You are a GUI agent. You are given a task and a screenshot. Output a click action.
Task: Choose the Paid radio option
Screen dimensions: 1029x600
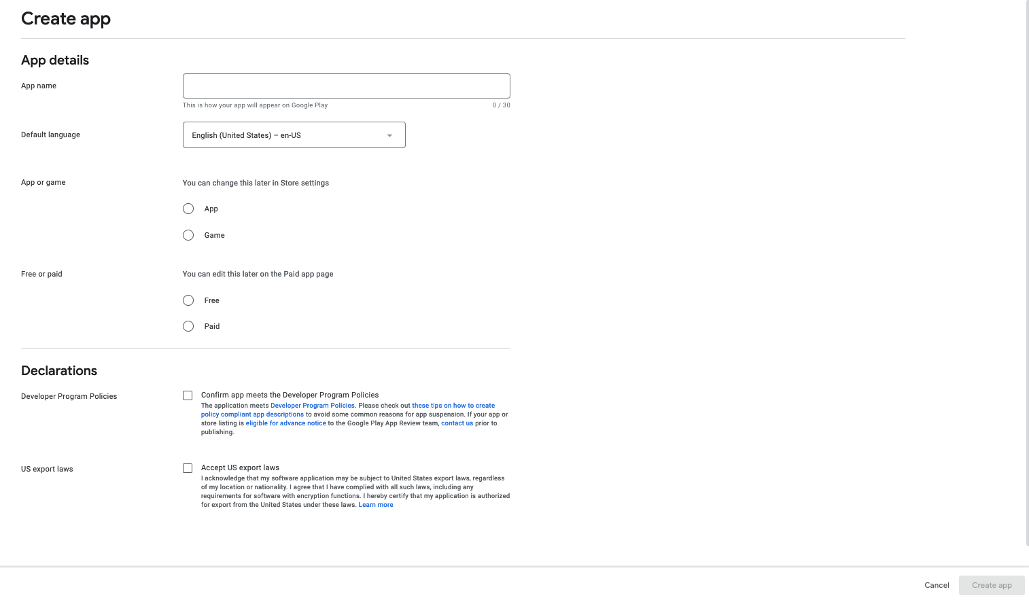pos(188,326)
